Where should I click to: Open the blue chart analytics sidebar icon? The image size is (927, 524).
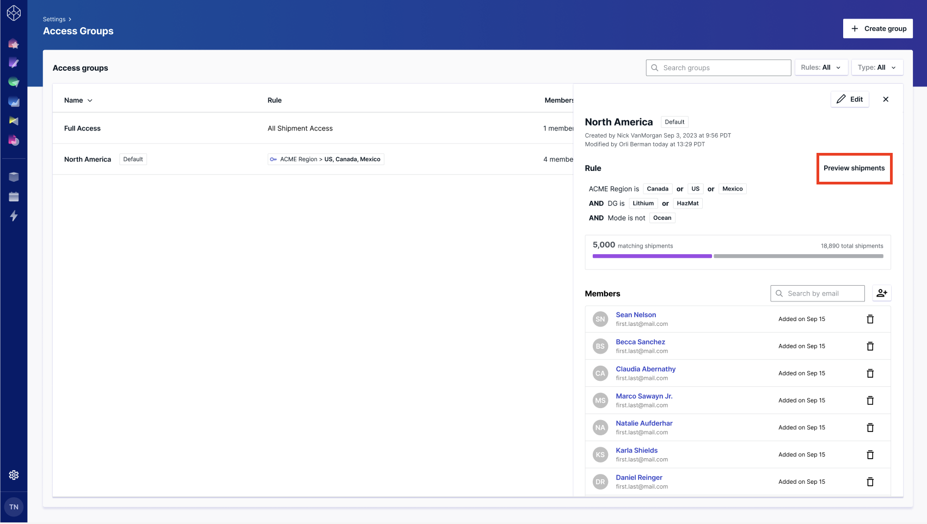(x=14, y=102)
